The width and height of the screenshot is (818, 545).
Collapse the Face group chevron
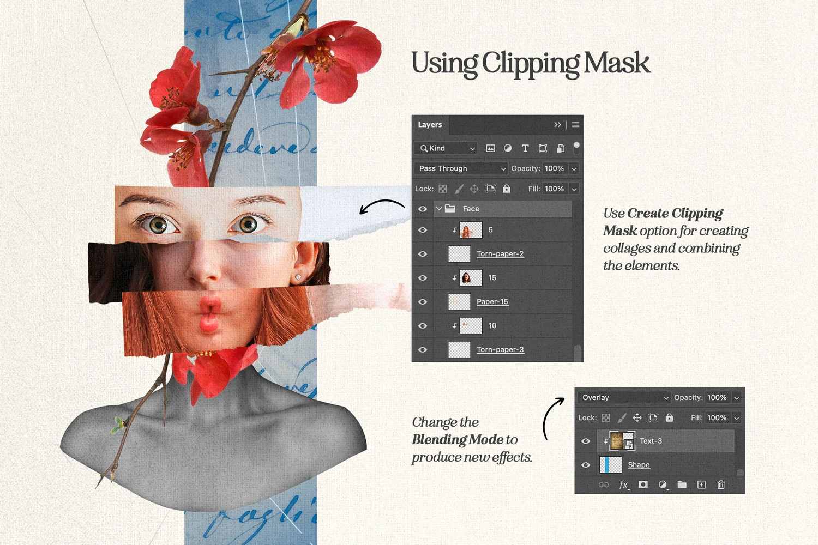tap(439, 209)
